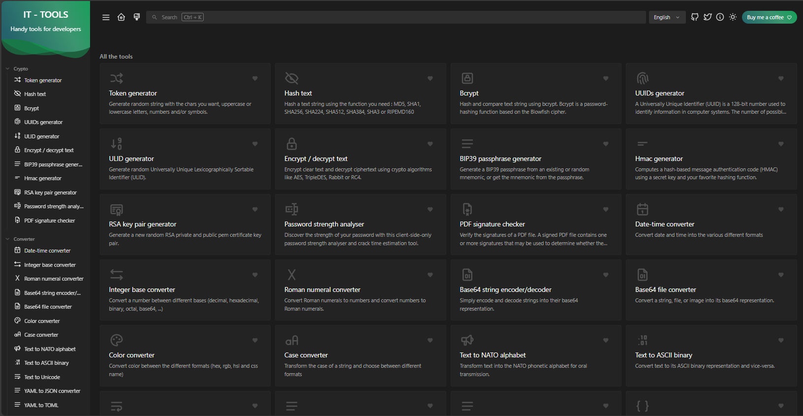This screenshot has width=803, height=416.
Task: Favorite the Bcrypt card with heart
Action: [x=606, y=78]
